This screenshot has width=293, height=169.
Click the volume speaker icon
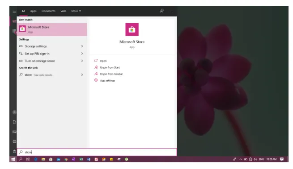pos(255,159)
